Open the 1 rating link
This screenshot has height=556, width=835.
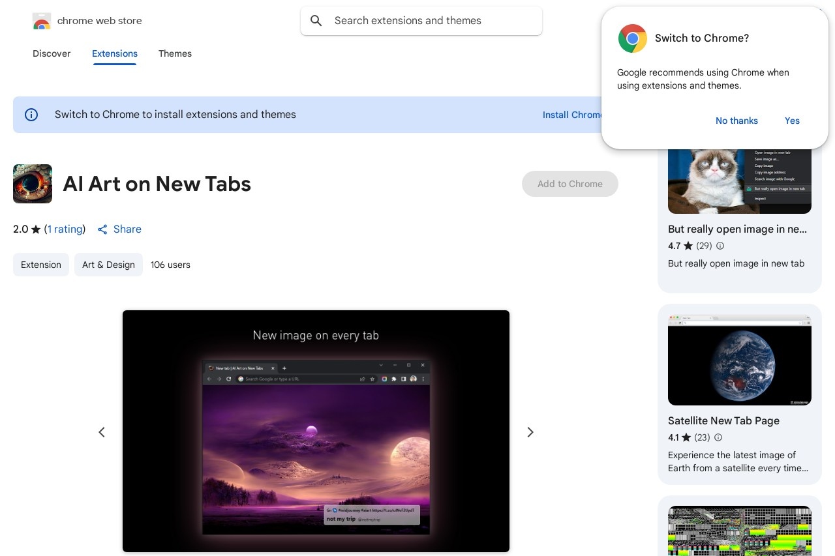point(65,229)
